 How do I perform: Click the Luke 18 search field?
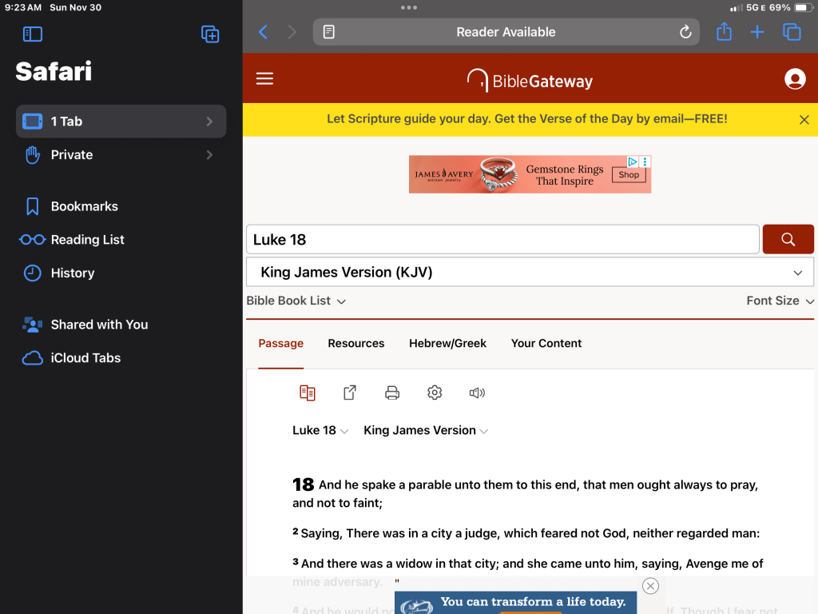pos(502,239)
